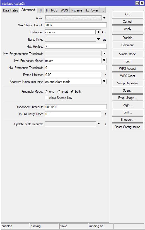Image resolution: width=145 pixels, height=230 pixels.
Task: Click the slave status text
Action: click(64, 226)
